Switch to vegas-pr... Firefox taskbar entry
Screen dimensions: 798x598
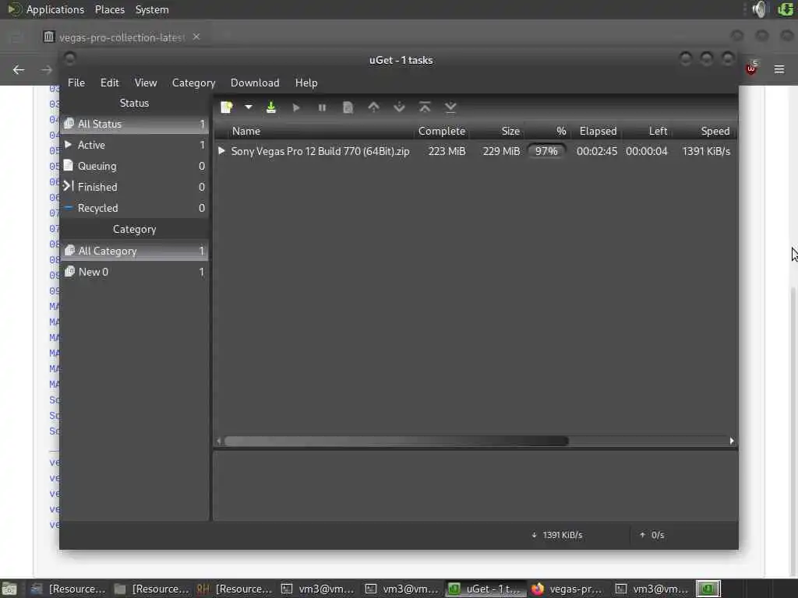pos(568,589)
